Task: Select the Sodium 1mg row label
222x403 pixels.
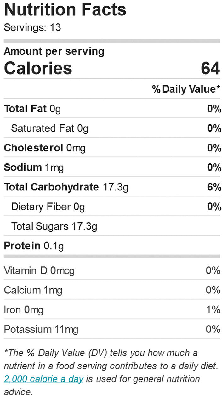Action: pos(34,167)
